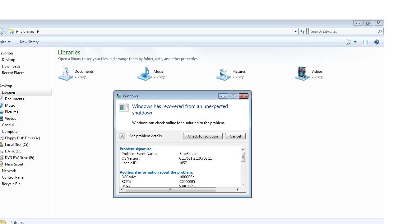Expand the address bar history dropdown
Image resolution: width=398 pixels, height=224 pixels.
[295, 31]
